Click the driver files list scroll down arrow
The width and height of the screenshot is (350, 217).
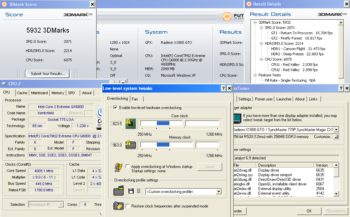coord(336,194)
